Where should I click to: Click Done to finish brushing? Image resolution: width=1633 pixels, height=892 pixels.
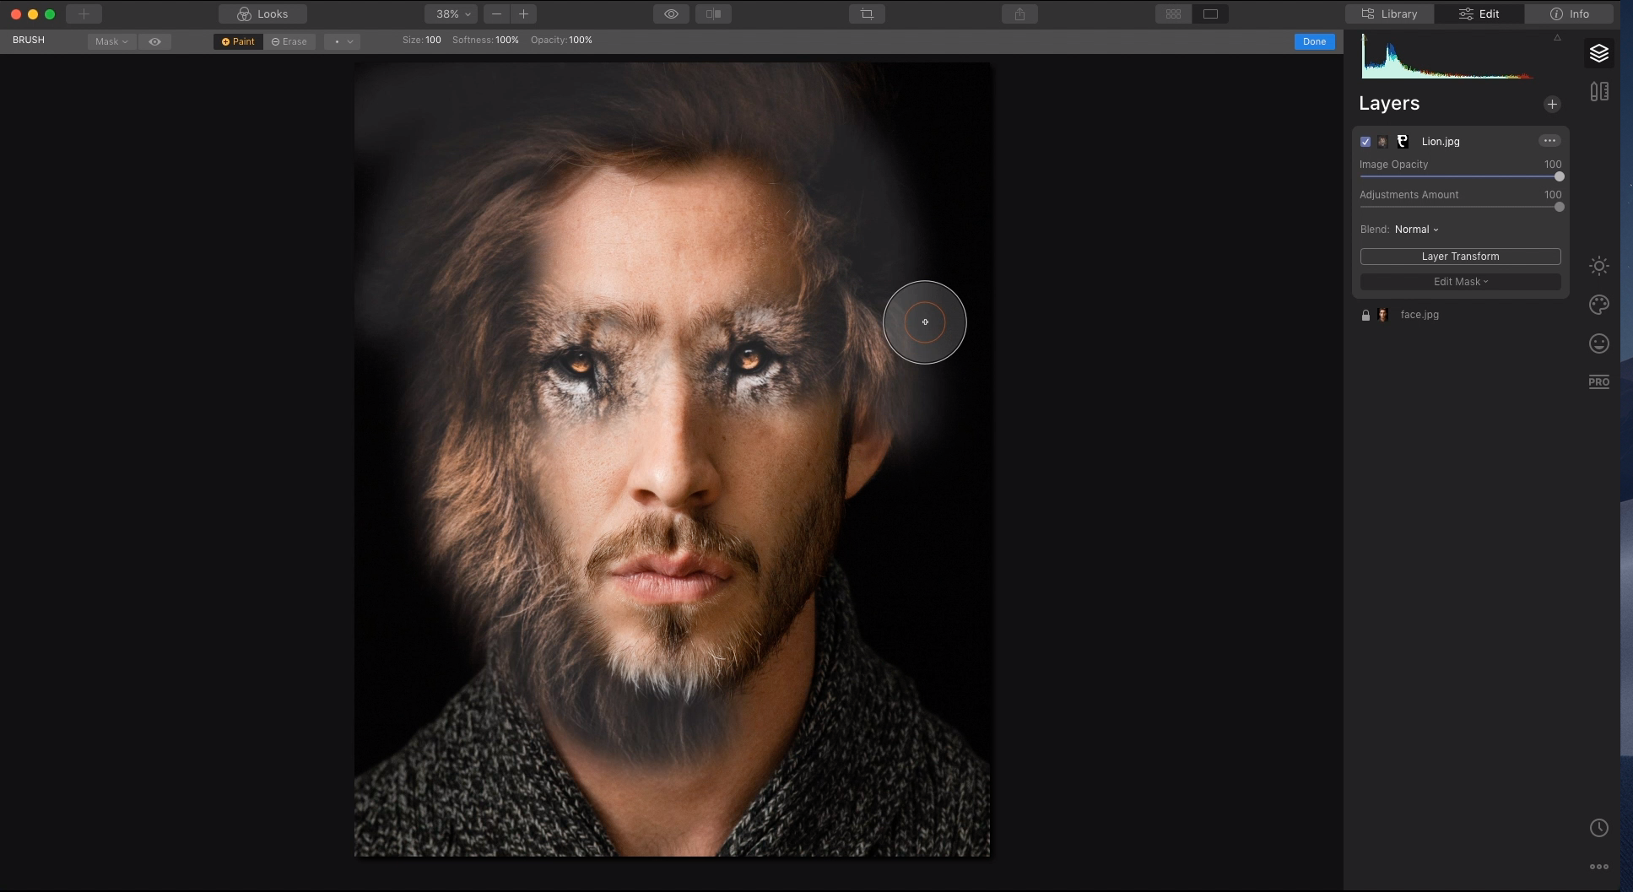(1313, 41)
